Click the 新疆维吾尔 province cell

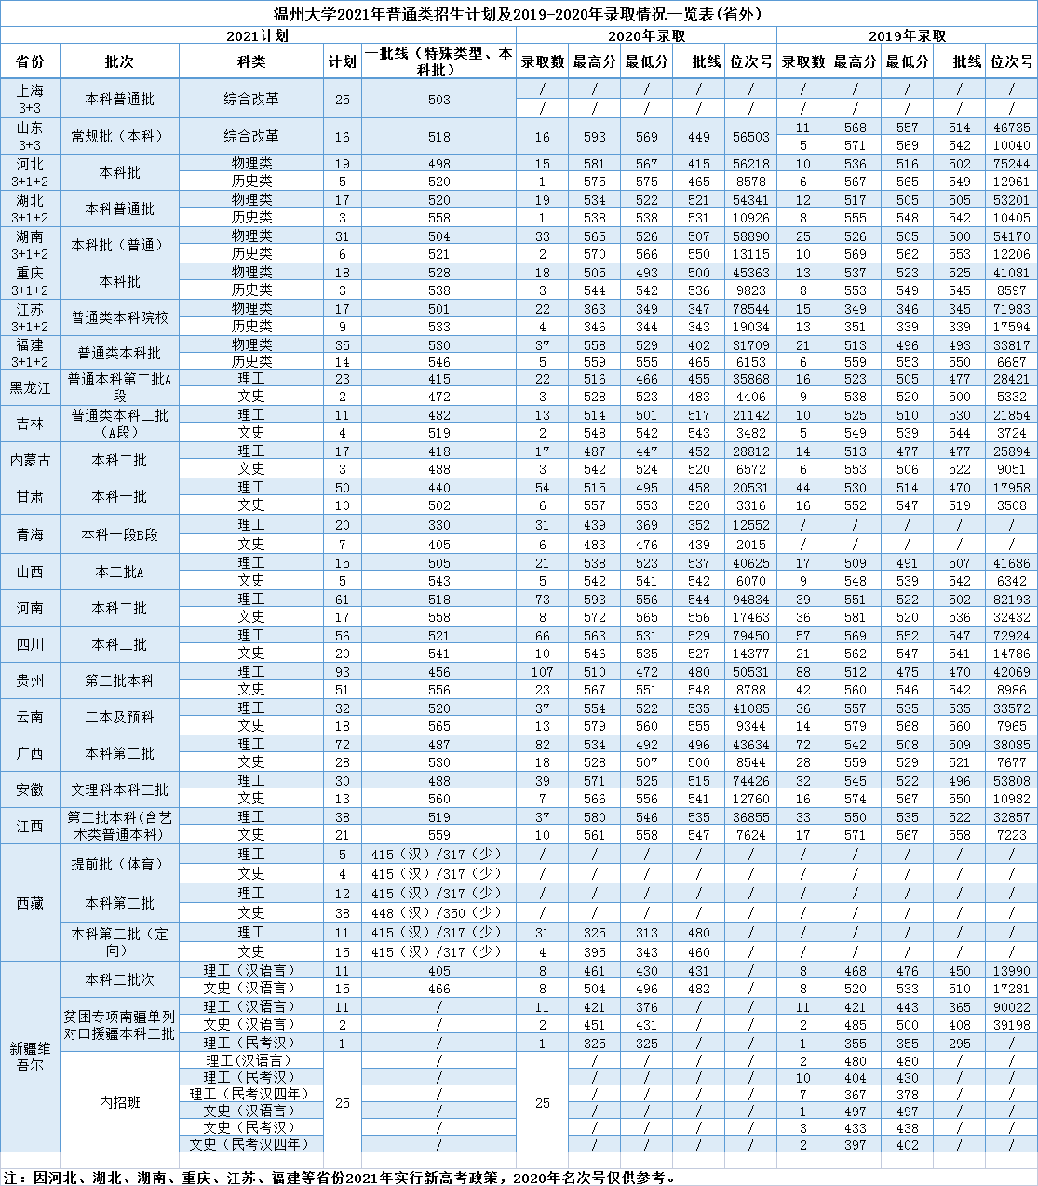30,1057
